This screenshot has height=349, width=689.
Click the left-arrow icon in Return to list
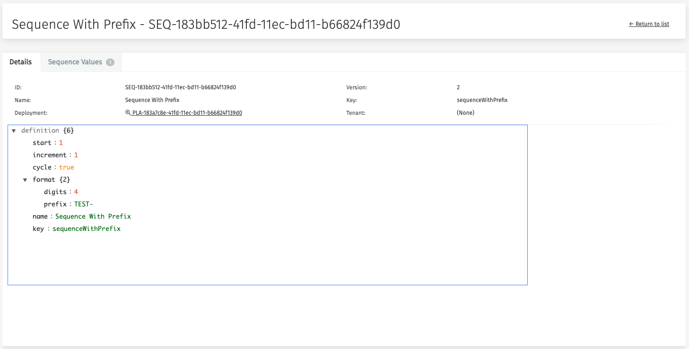(631, 24)
